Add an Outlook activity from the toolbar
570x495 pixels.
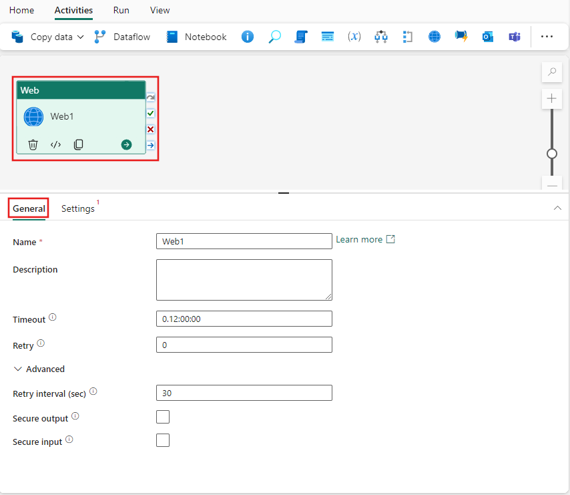point(488,37)
